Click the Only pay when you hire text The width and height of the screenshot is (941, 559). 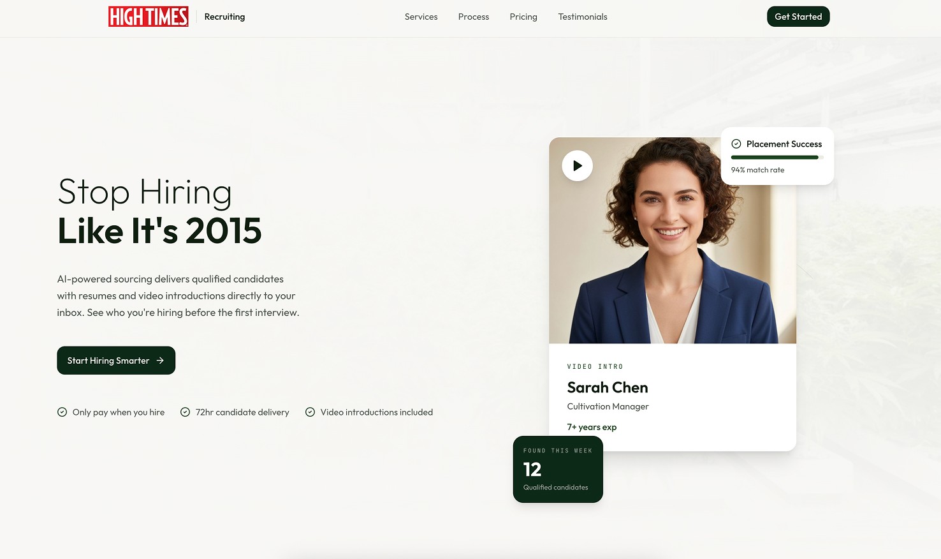coord(119,412)
